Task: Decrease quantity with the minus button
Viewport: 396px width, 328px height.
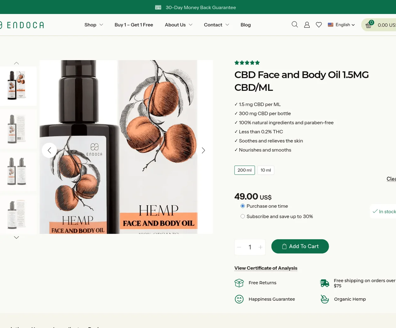Action: pyautogui.click(x=239, y=247)
